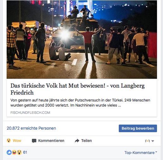Open the post-as identity dropdown arrow
This screenshot has height=160, width=163.
(153, 141)
